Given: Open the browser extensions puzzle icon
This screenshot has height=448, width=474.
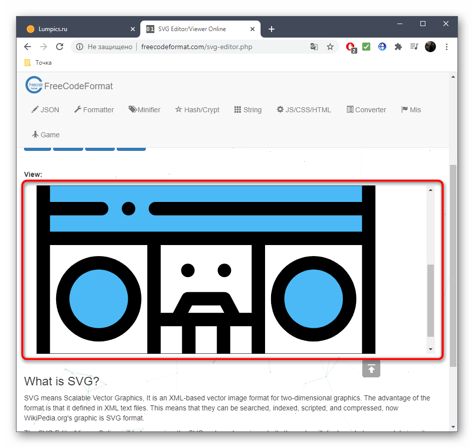Looking at the screenshot, I should pyautogui.click(x=398, y=47).
